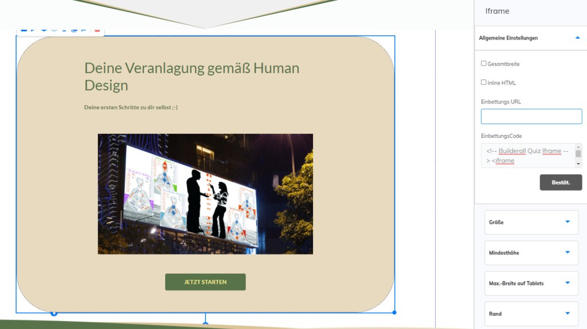Screen dimensions: 587x329
Task: Click the up arrow of EinbettungsCode scrollbar
Action: [x=578, y=147]
